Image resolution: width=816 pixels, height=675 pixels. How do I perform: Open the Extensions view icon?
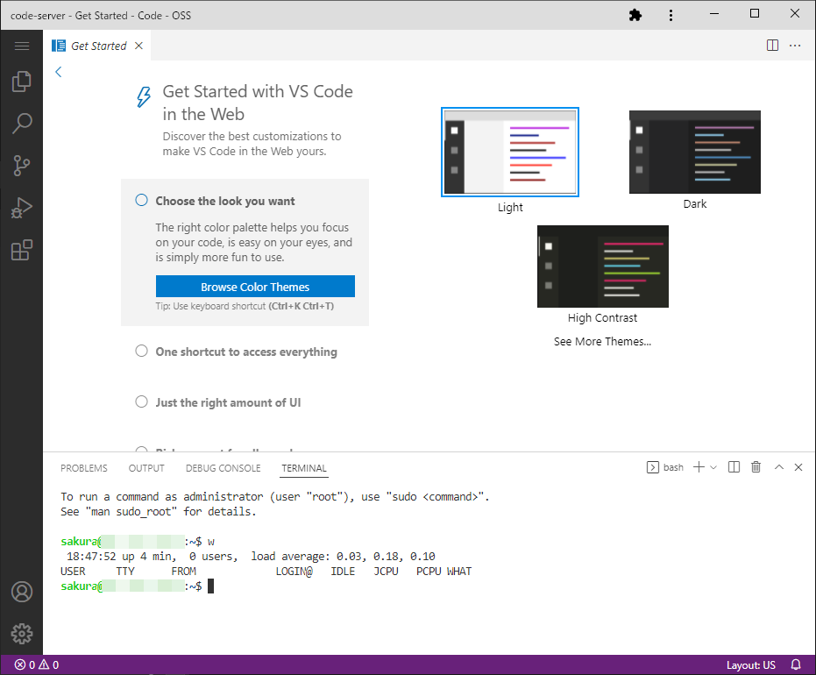point(21,250)
